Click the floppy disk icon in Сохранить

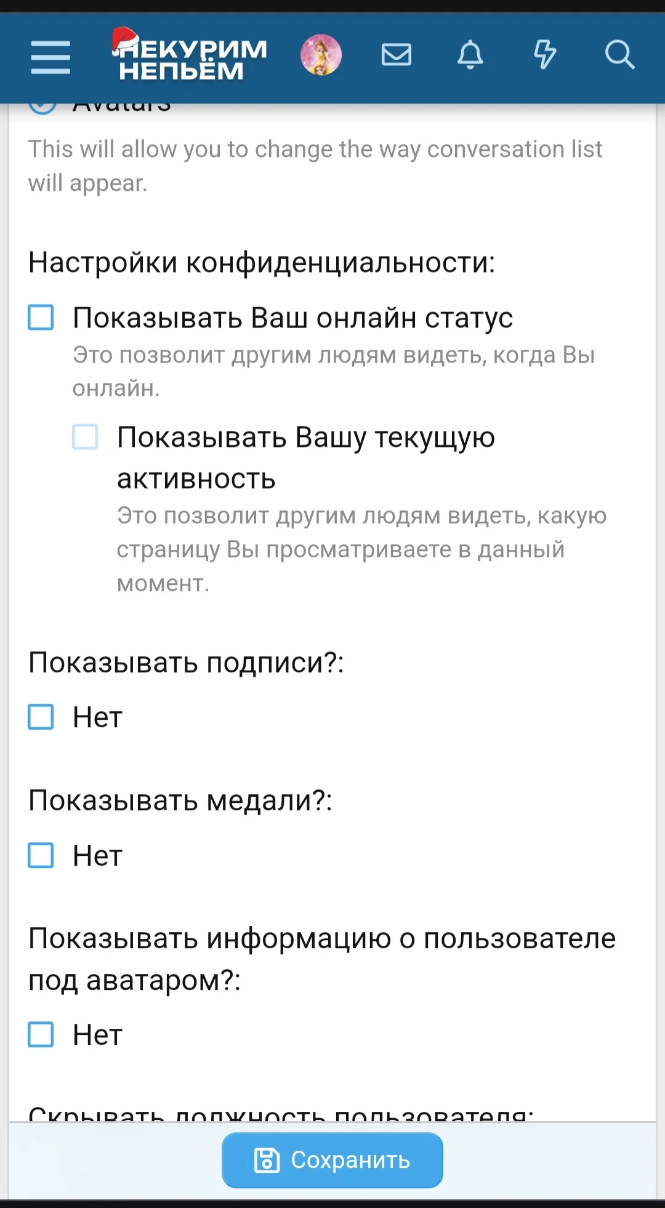[267, 1160]
